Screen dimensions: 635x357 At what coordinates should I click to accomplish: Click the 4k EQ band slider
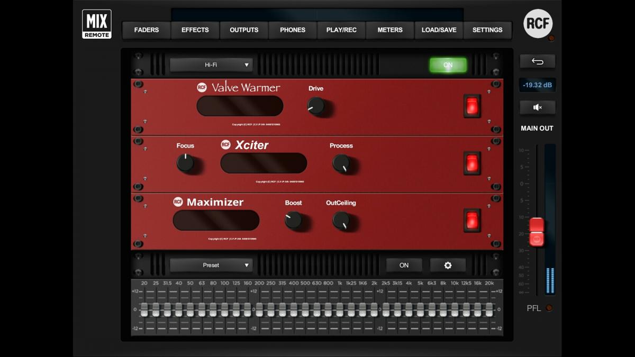(x=409, y=309)
